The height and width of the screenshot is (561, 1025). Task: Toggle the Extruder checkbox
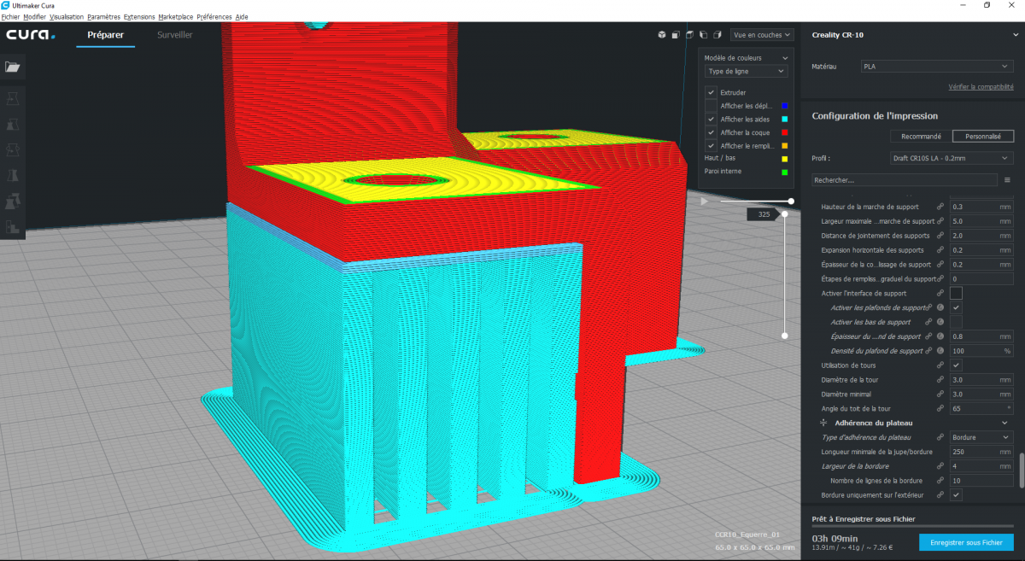[711, 92]
